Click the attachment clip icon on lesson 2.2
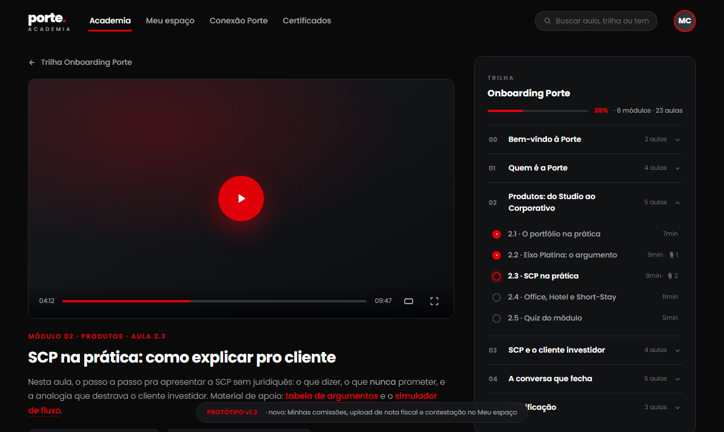The width and height of the screenshot is (724, 432). coord(671,255)
